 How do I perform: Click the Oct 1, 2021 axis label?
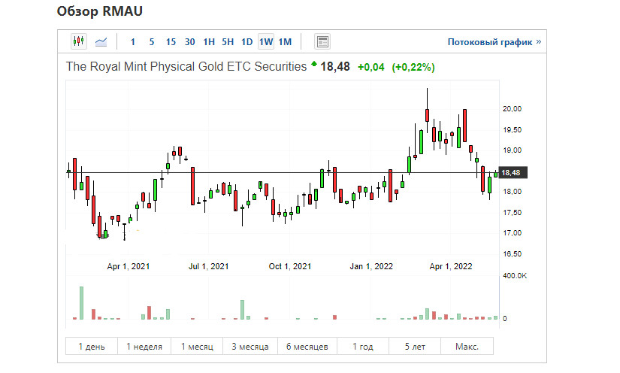click(290, 266)
